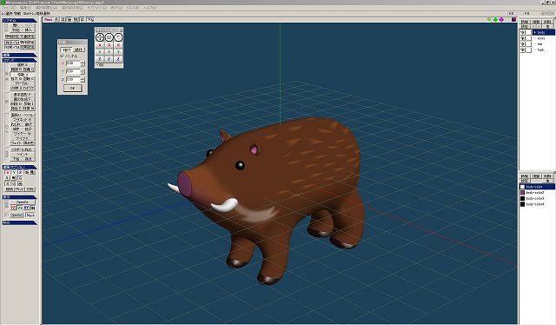Click red X button under the rotate handle
The image size is (556, 325).
pos(118,45)
